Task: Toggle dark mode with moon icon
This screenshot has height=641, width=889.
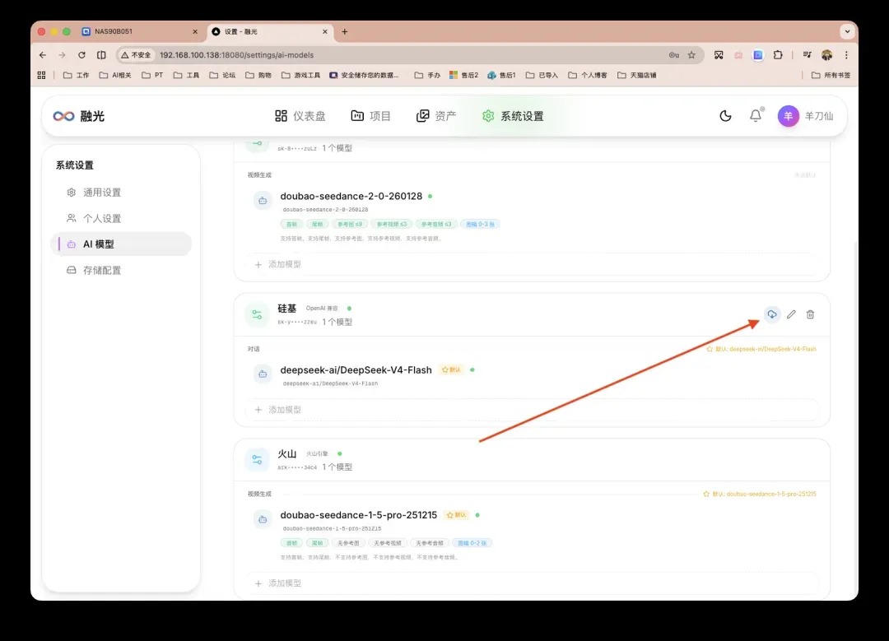Action: pos(725,116)
